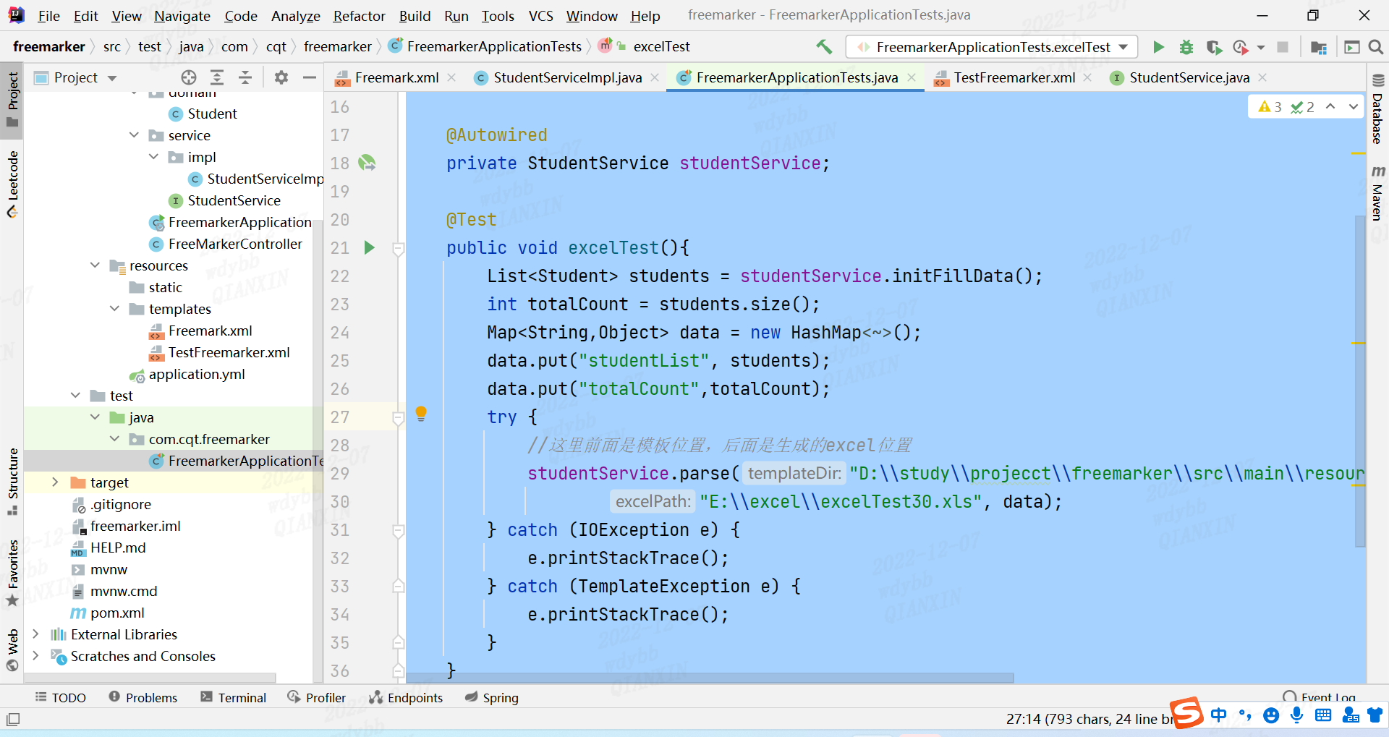Switch to the StudentServiceImpl.java tab
This screenshot has height=737, width=1389.
coord(566,77)
